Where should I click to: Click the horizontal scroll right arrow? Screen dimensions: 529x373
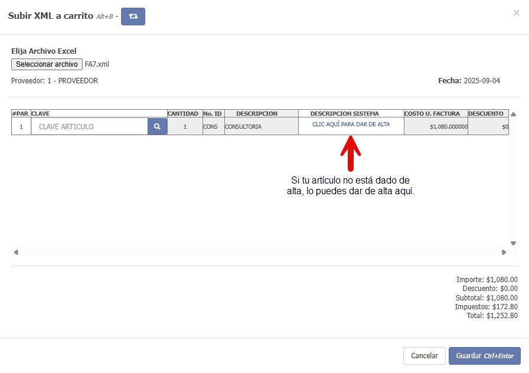(x=504, y=252)
